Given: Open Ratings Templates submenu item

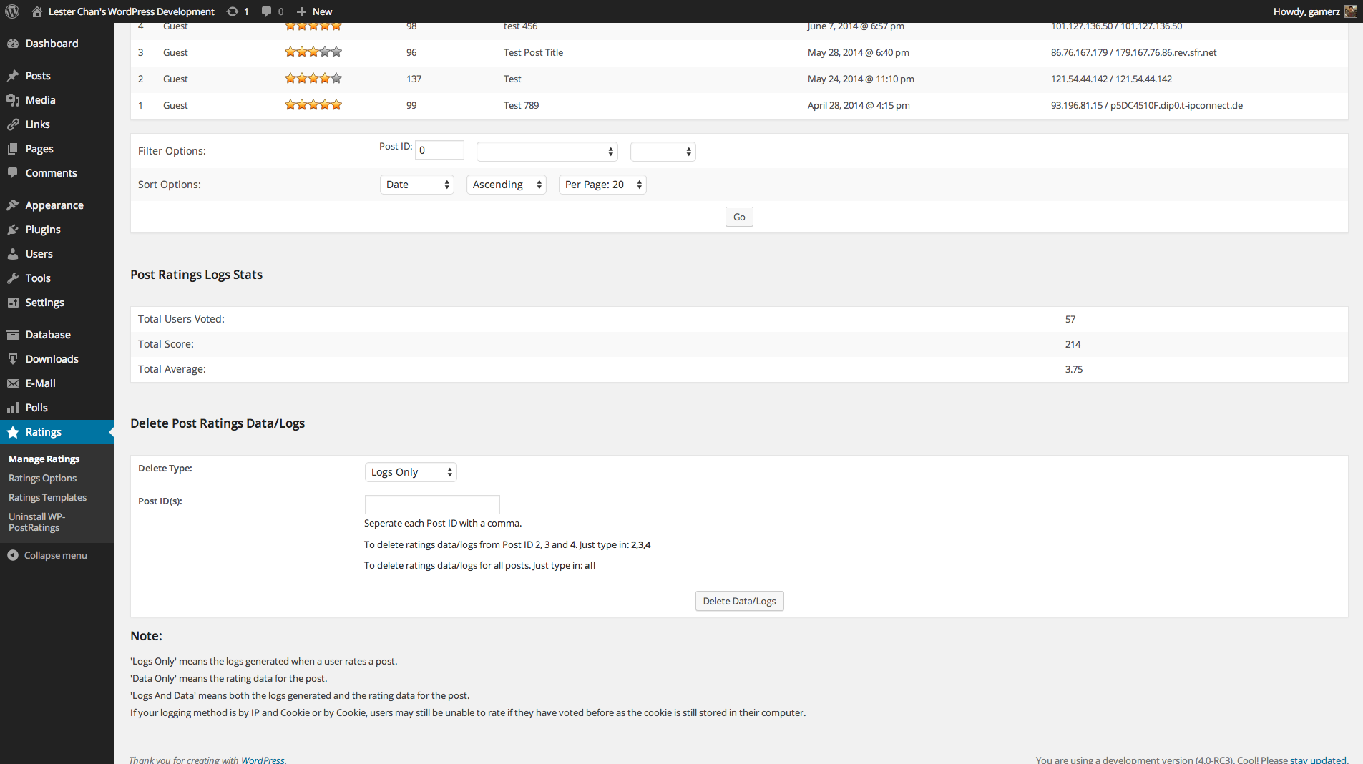Looking at the screenshot, I should [x=47, y=497].
